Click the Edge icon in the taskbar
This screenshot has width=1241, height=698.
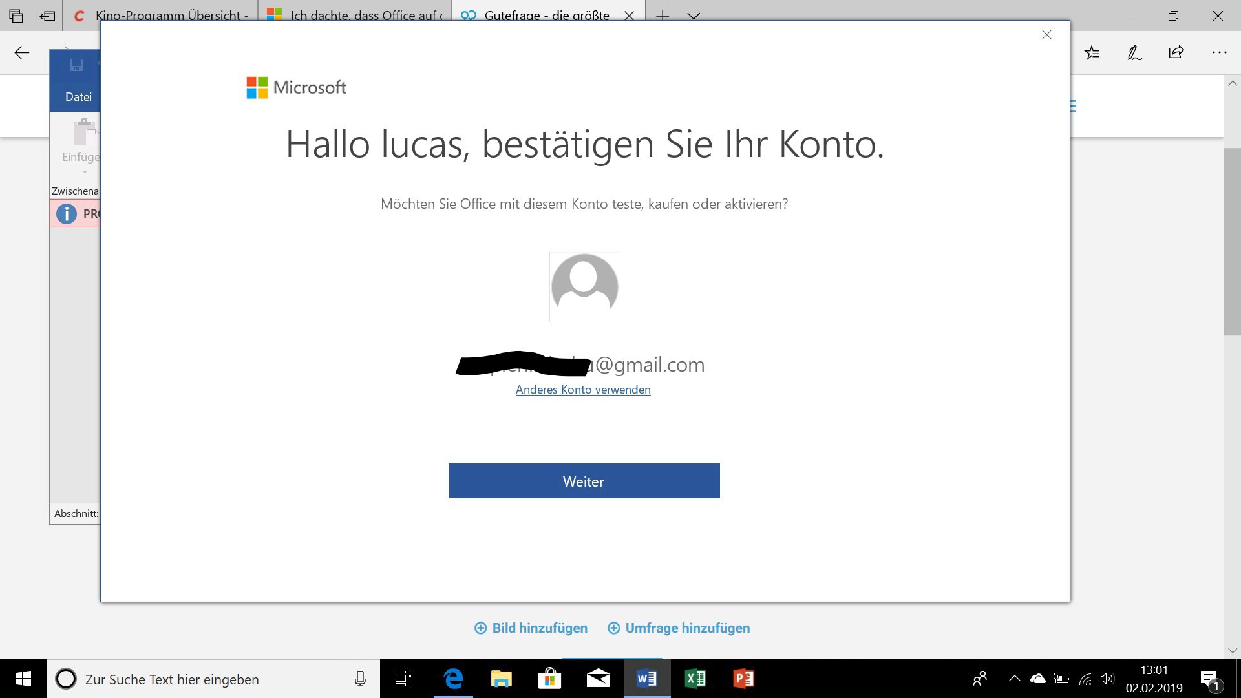pos(453,679)
